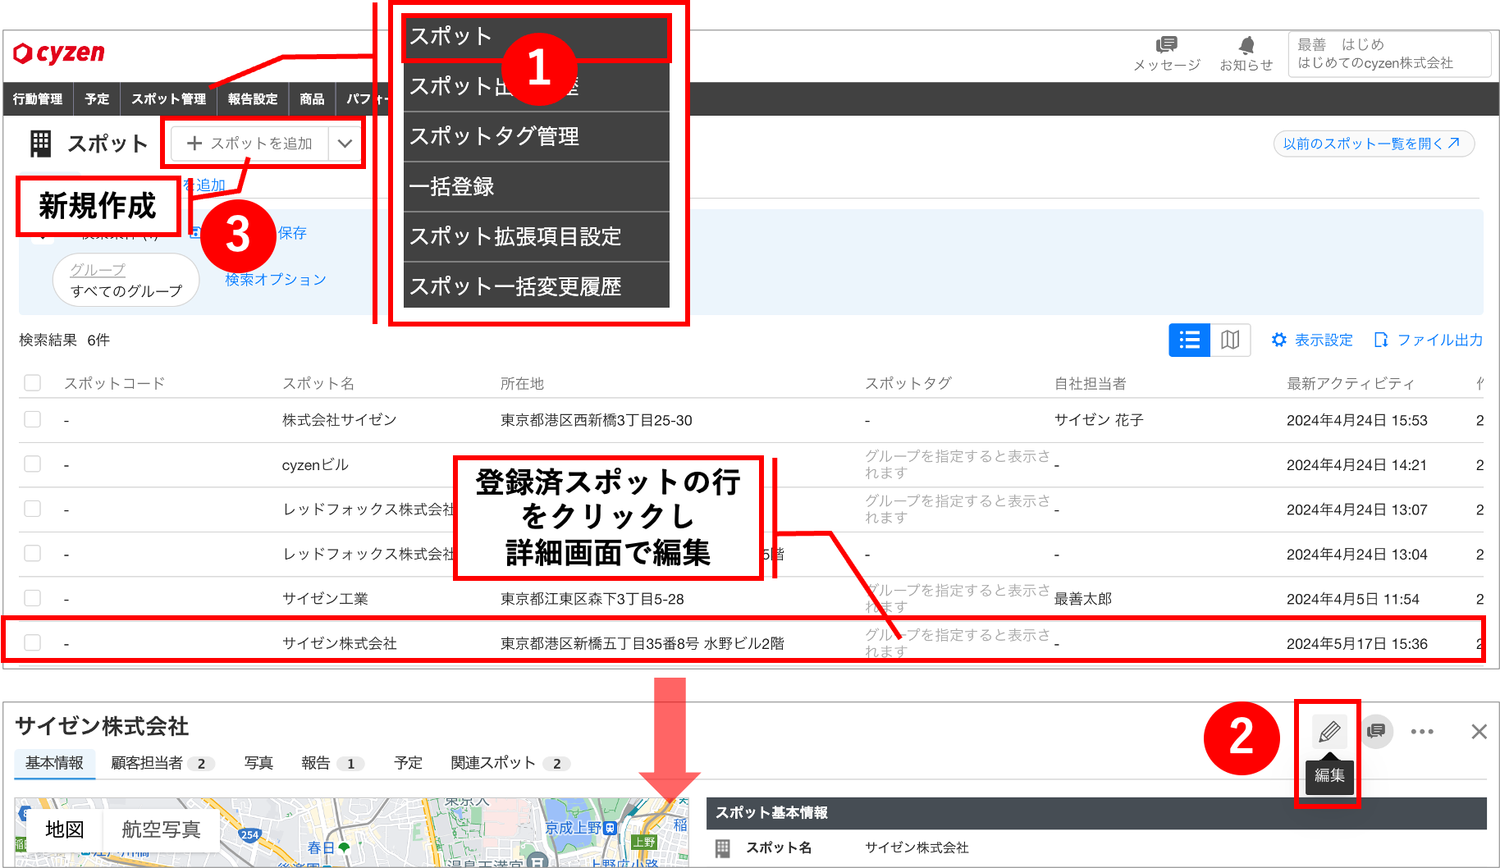Sort by 自社担当者 column header

point(1091,383)
